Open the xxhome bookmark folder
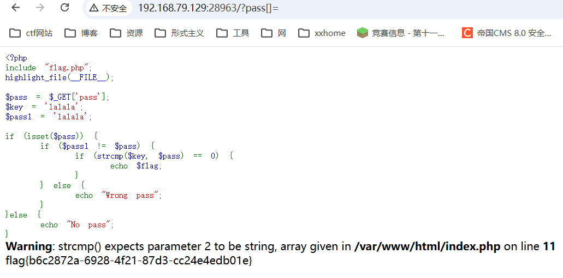This screenshot has height=278, width=563. pyautogui.click(x=322, y=33)
